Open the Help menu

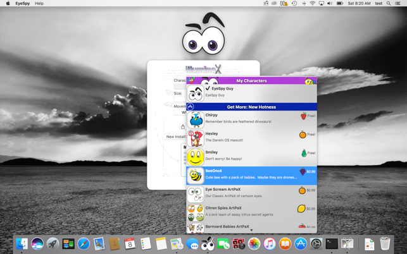[39, 3]
